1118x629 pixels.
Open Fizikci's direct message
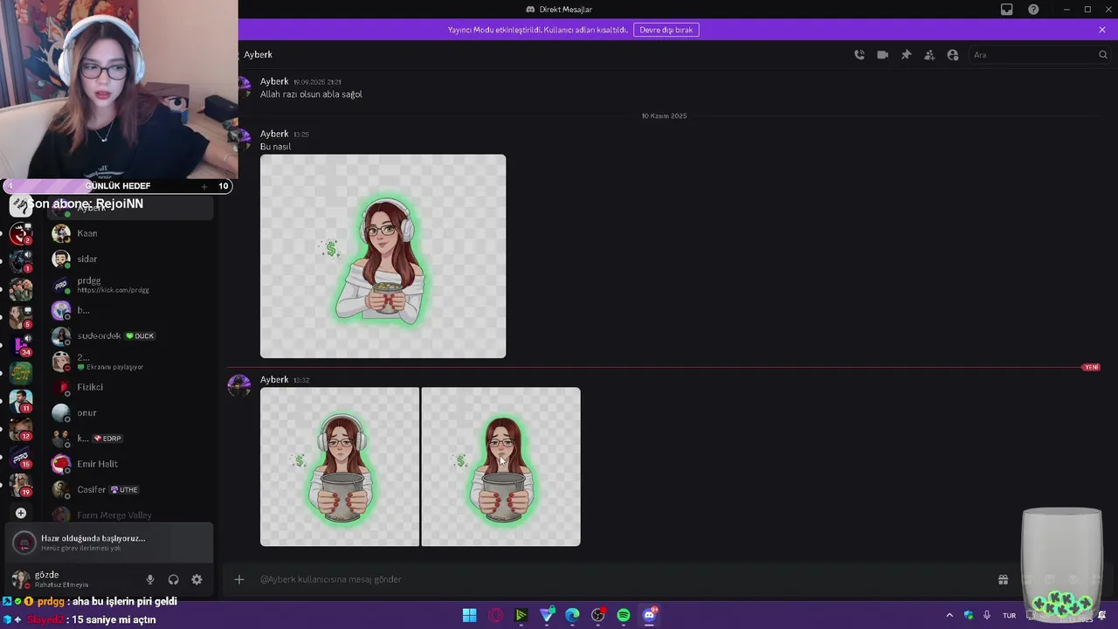click(x=131, y=387)
